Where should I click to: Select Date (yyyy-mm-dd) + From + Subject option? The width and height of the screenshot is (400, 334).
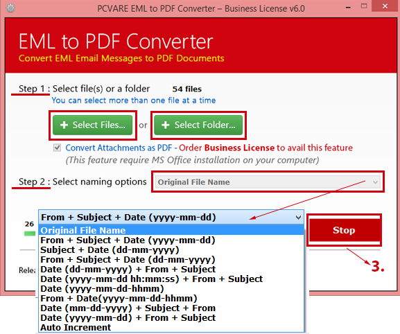pyautogui.click(x=171, y=317)
